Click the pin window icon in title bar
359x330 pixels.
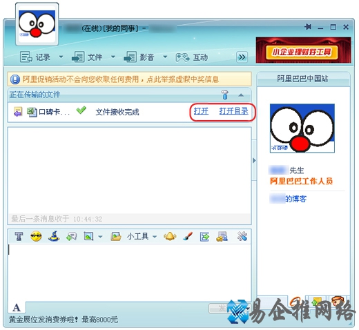click(x=308, y=27)
